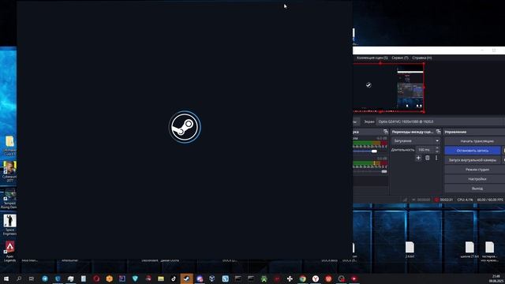Click the OBS preview thumbnail
The width and height of the screenshot is (505, 284).
click(x=389, y=88)
